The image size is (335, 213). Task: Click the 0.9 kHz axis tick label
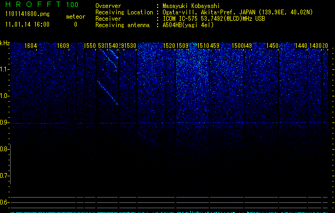point(4,122)
